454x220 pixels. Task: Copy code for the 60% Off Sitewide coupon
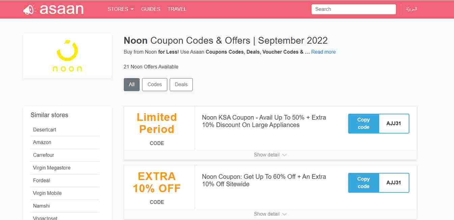coord(364,183)
